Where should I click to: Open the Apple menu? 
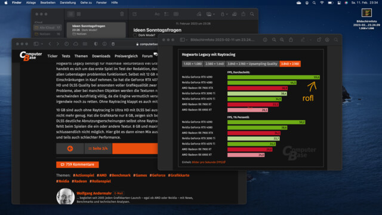pos(6,2)
